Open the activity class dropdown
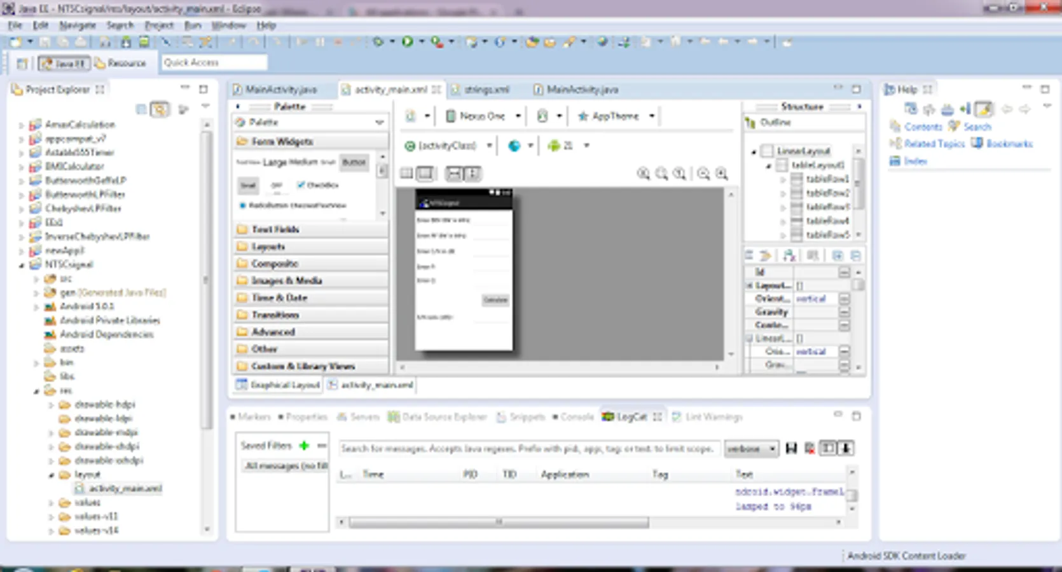This screenshot has width=1062, height=572. click(x=448, y=146)
